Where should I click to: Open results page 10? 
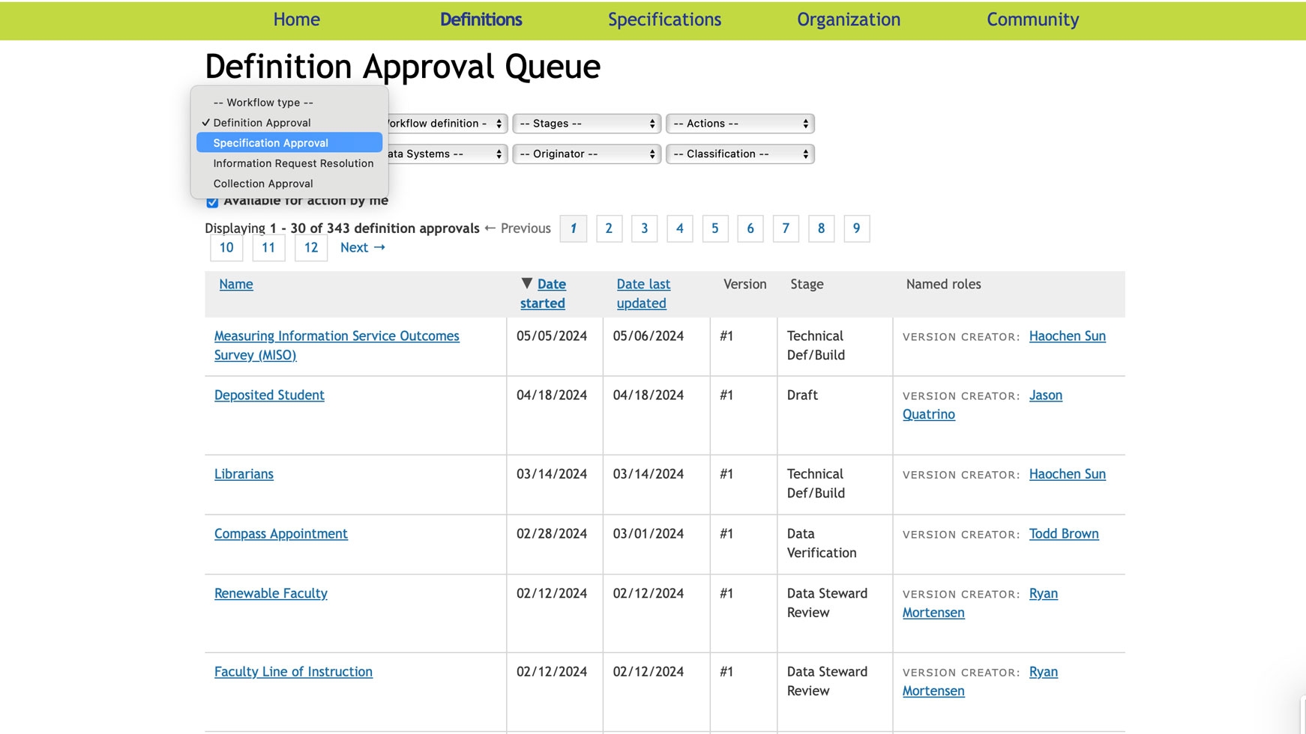click(226, 247)
